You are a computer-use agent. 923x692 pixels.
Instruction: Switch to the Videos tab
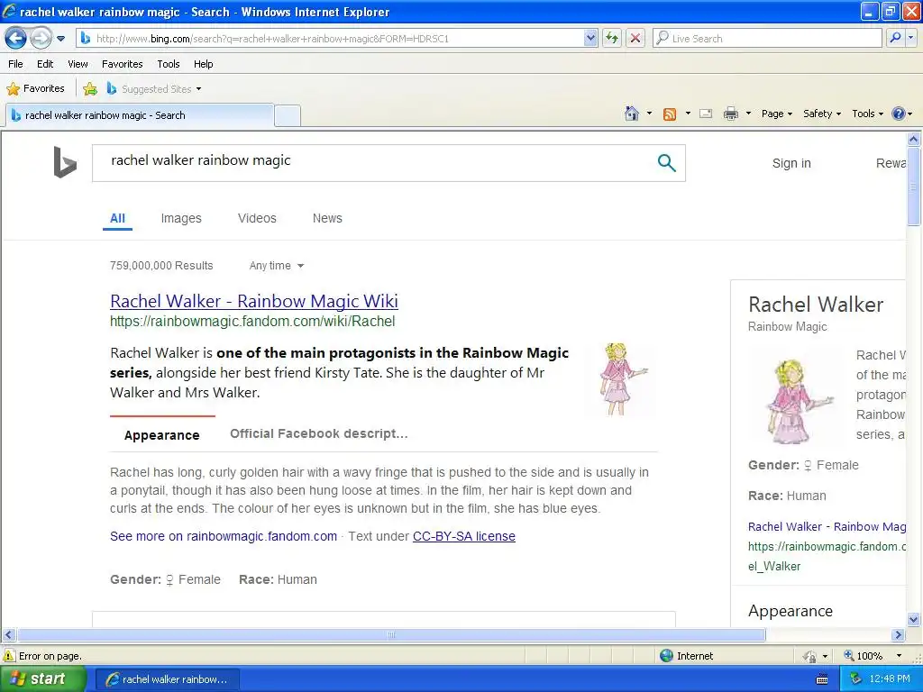(x=257, y=218)
